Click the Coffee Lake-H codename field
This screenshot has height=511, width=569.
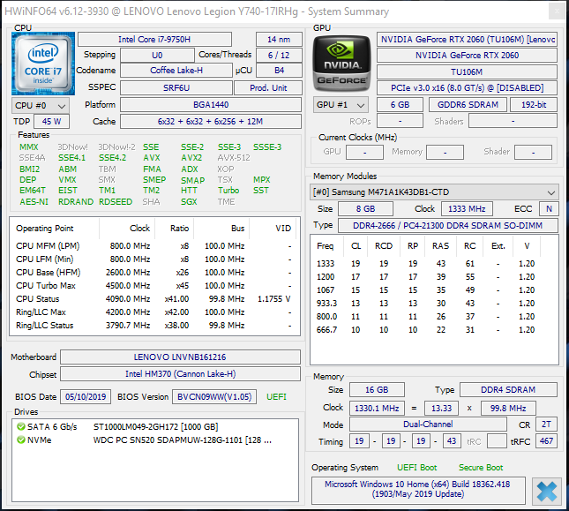coord(176,70)
